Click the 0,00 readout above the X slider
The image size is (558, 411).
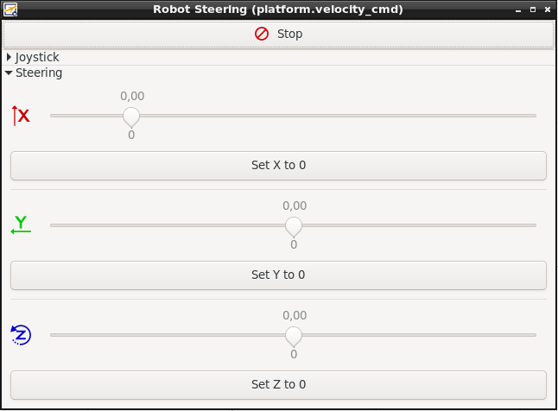132,96
